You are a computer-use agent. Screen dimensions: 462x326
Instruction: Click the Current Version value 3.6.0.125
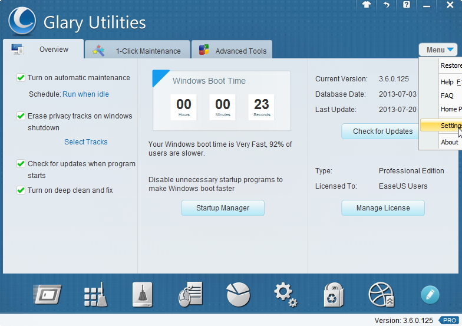click(394, 79)
